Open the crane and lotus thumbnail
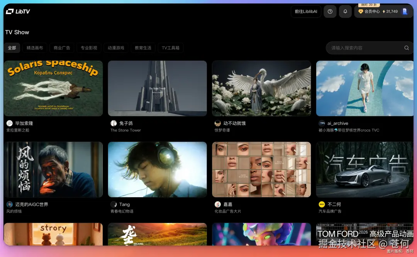 261,88
